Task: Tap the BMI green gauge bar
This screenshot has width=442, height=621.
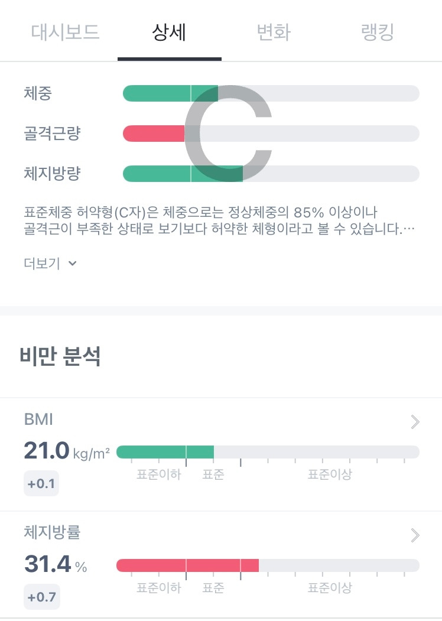Action: click(x=165, y=452)
